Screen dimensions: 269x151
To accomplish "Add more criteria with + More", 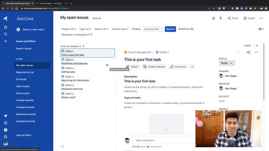I will (x=136, y=29).
